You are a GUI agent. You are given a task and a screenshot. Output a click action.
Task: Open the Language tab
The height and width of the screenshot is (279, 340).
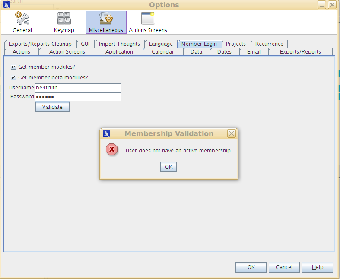pos(161,44)
